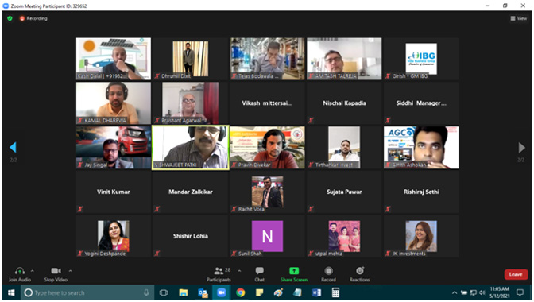Expand the audio options arrow beside Join Audio
This screenshot has height=302, width=534.
pos(33,271)
